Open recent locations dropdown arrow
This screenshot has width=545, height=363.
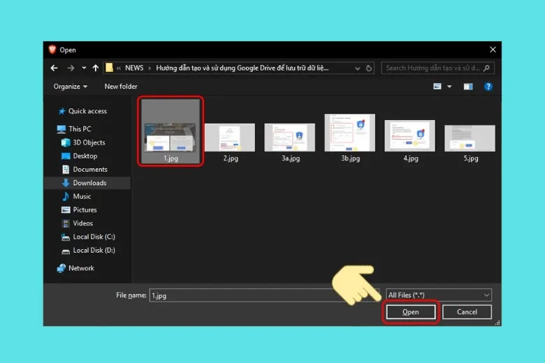pos(84,68)
